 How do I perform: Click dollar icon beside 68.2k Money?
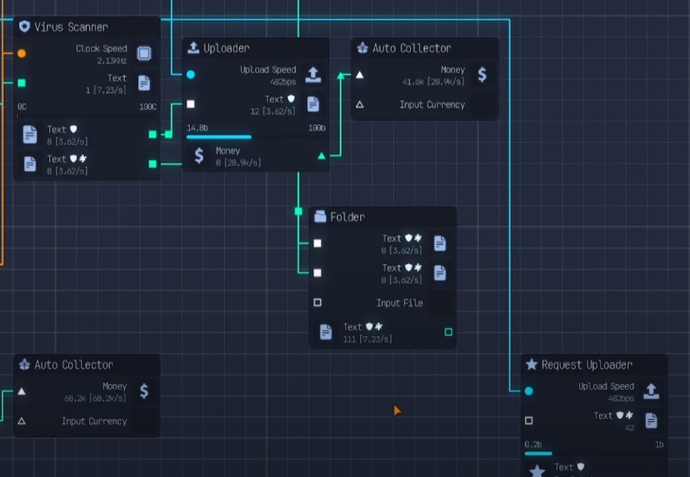[x=144, y=391]
